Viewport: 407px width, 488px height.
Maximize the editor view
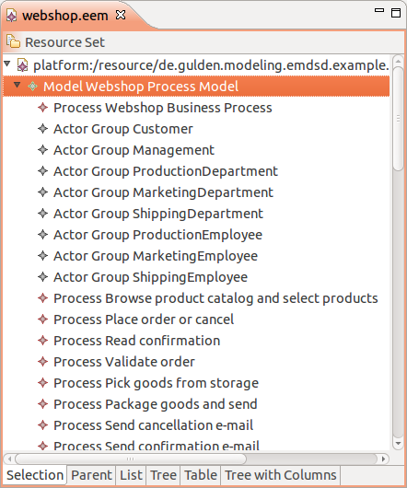click(396, 13)
